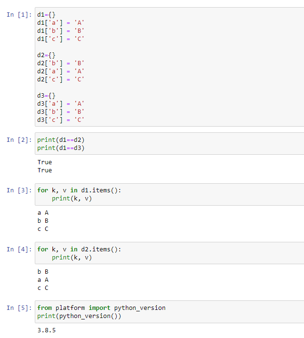Click the d2={} line in cell 1

(x=46, y=55)
